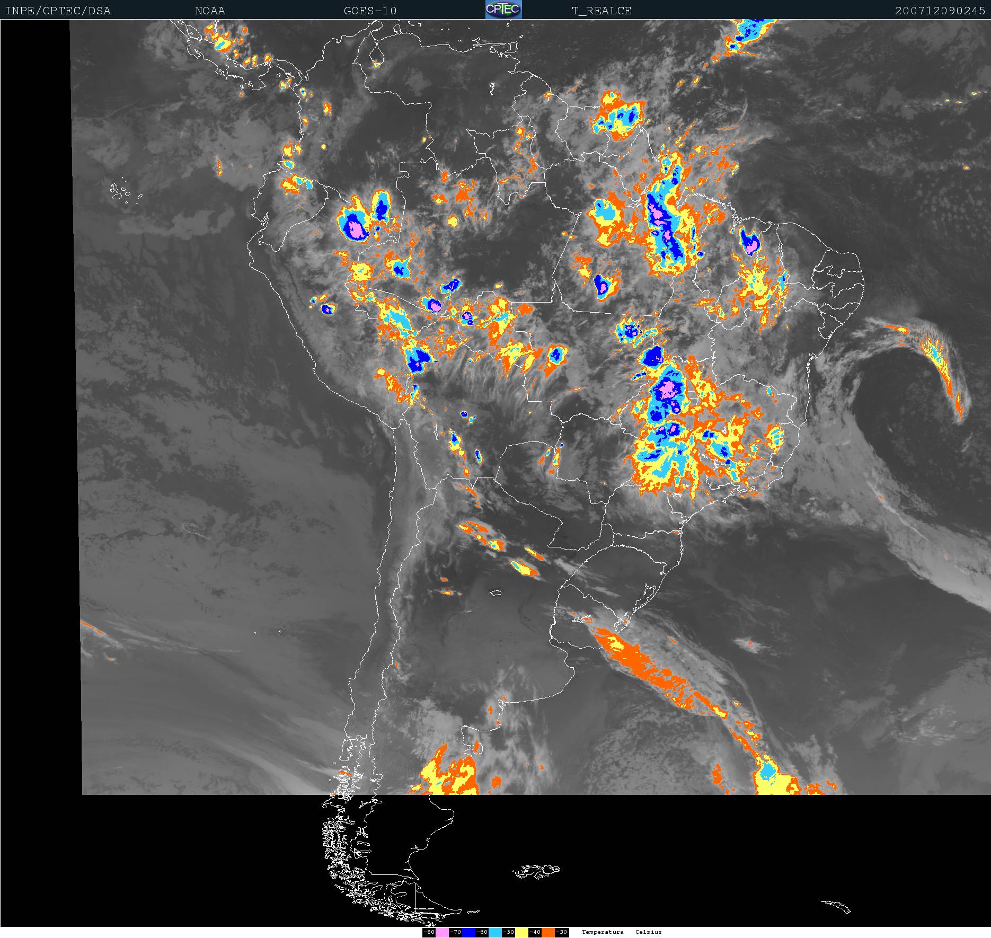Click the -60 temperature label

pos(482,932)
